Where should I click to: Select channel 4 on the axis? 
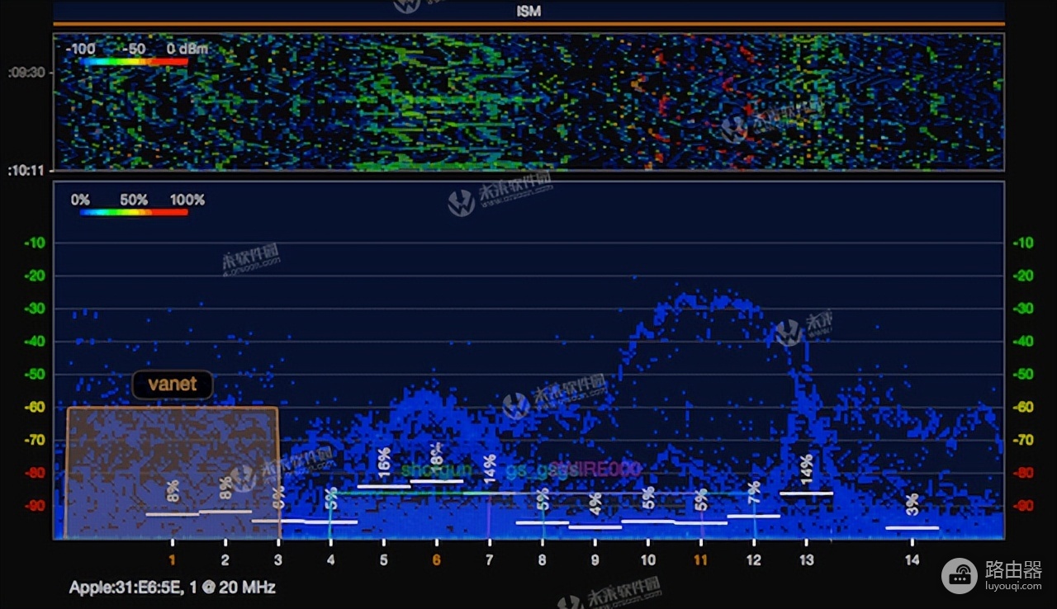[330, 560]
